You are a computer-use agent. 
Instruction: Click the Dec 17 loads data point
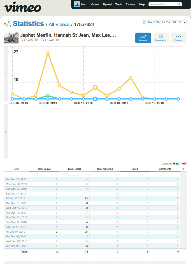pyautogui.click(x=131, y=78)
